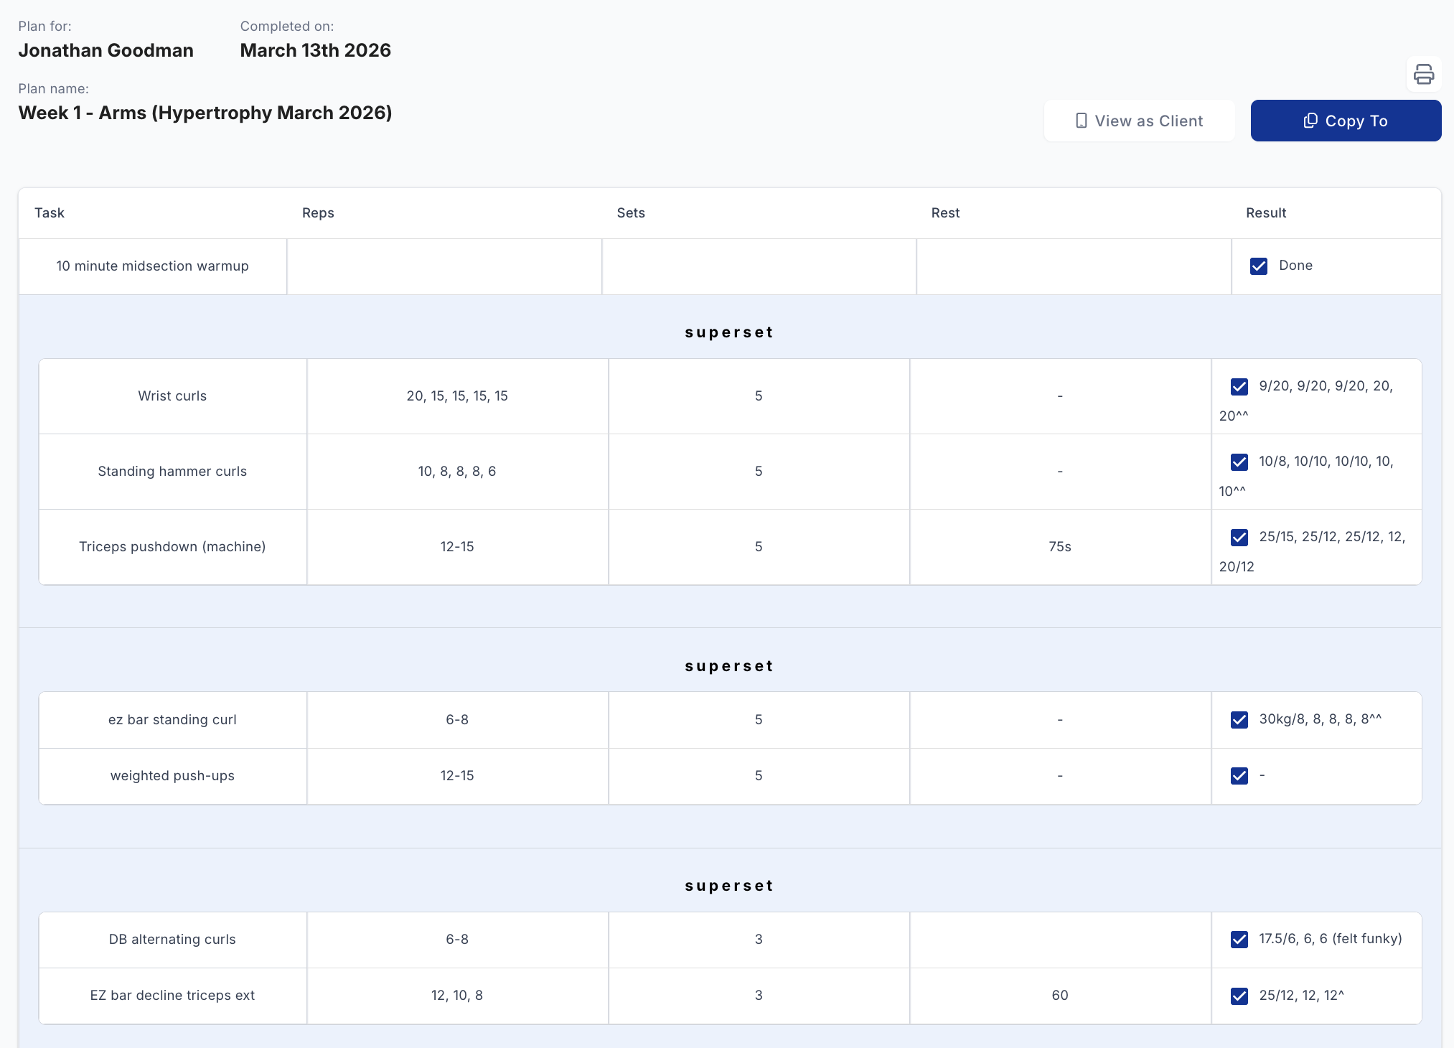Toggle Standing hammer curls result checkbox
Screen dimensions: 1454x1048
click(x=1239, y=462)
